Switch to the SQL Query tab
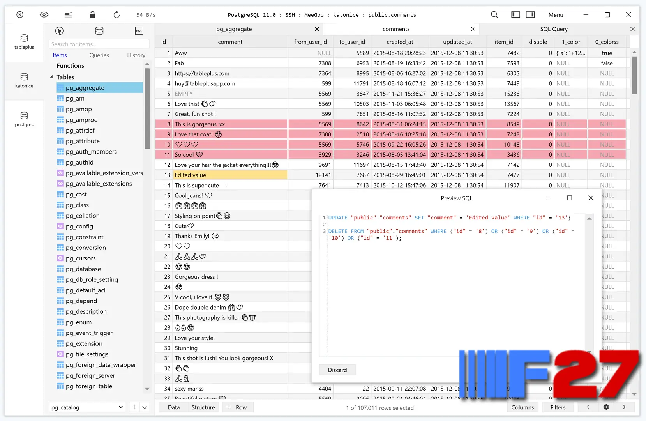This screenshot has height=421, width=646. (x=554, y=29)
